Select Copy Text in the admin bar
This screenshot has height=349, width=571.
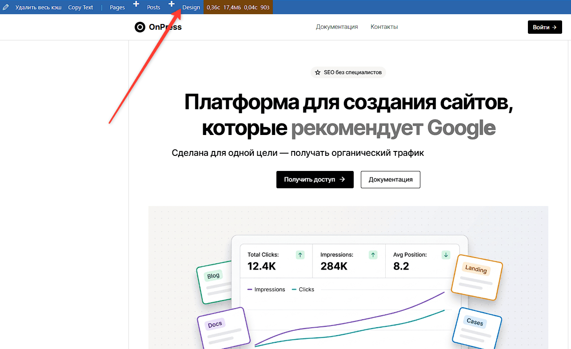(80, 8)
